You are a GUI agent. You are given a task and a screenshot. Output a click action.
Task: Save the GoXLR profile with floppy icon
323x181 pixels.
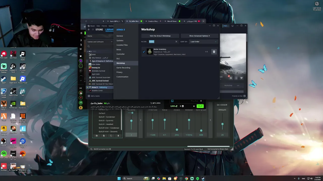[96, 136]
